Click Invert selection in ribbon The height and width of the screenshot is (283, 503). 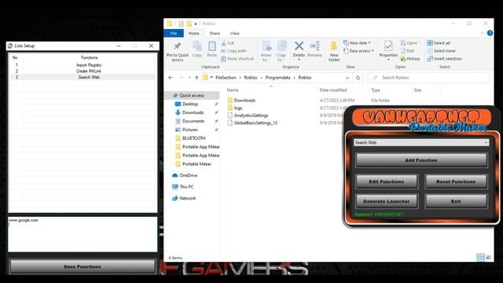pos(444,59)
